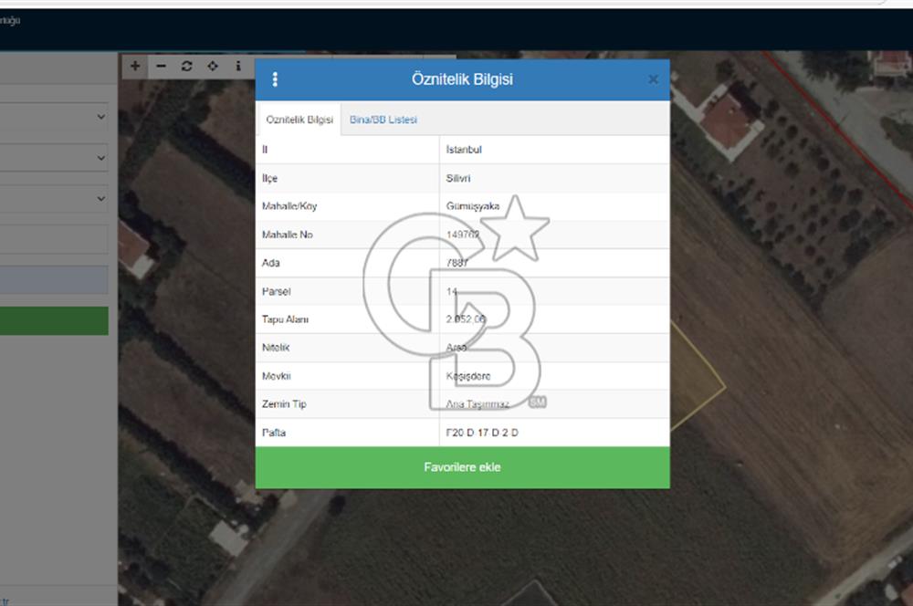Click the Pafta value F20 D 17 D 2 D
Screen dimensions: 913x606
pos(482,433)
